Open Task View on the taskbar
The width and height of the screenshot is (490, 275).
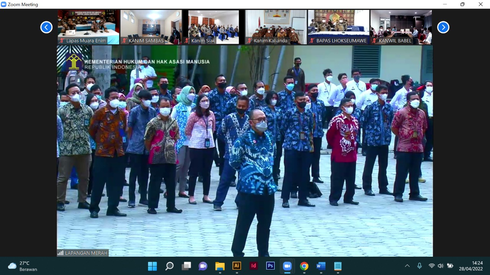(186, 266)
